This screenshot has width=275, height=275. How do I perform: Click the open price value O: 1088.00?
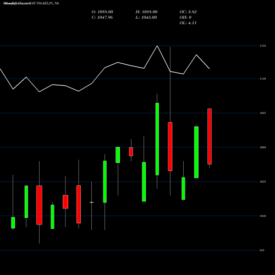tap(102, 12)
